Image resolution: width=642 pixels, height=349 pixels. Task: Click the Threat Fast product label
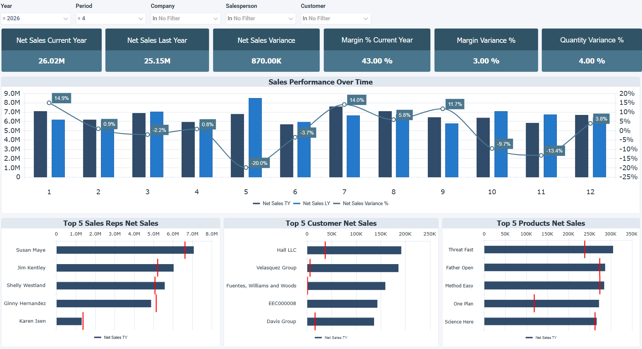tap(461, 249)
